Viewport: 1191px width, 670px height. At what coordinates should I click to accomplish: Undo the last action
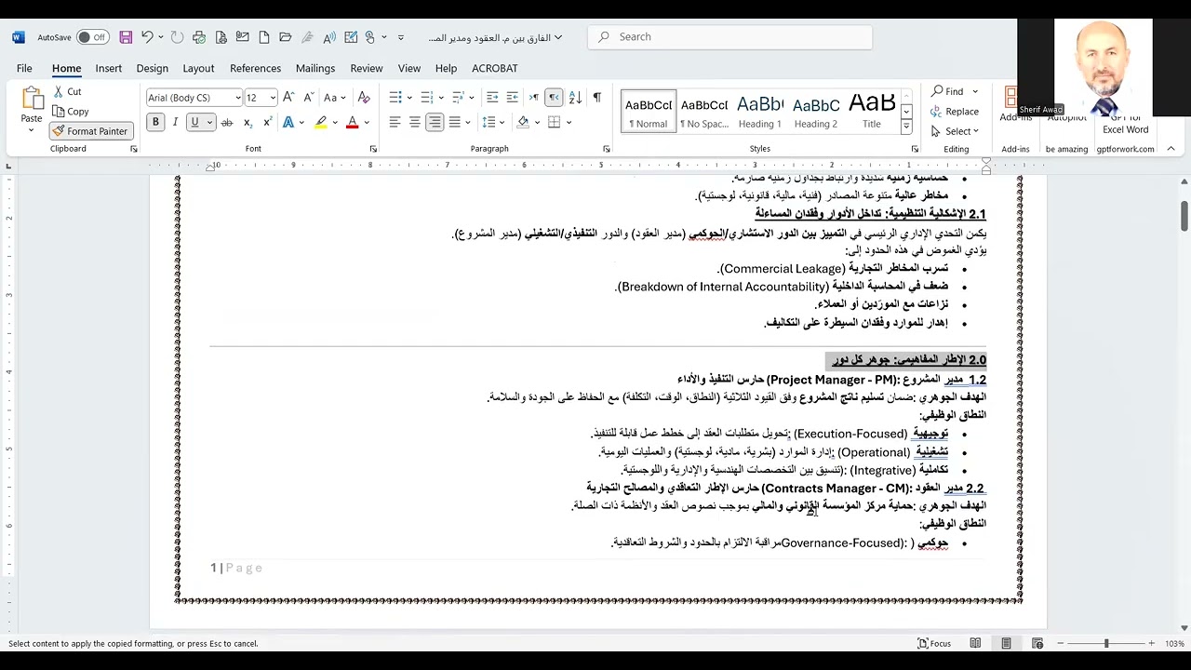point(147,37)
